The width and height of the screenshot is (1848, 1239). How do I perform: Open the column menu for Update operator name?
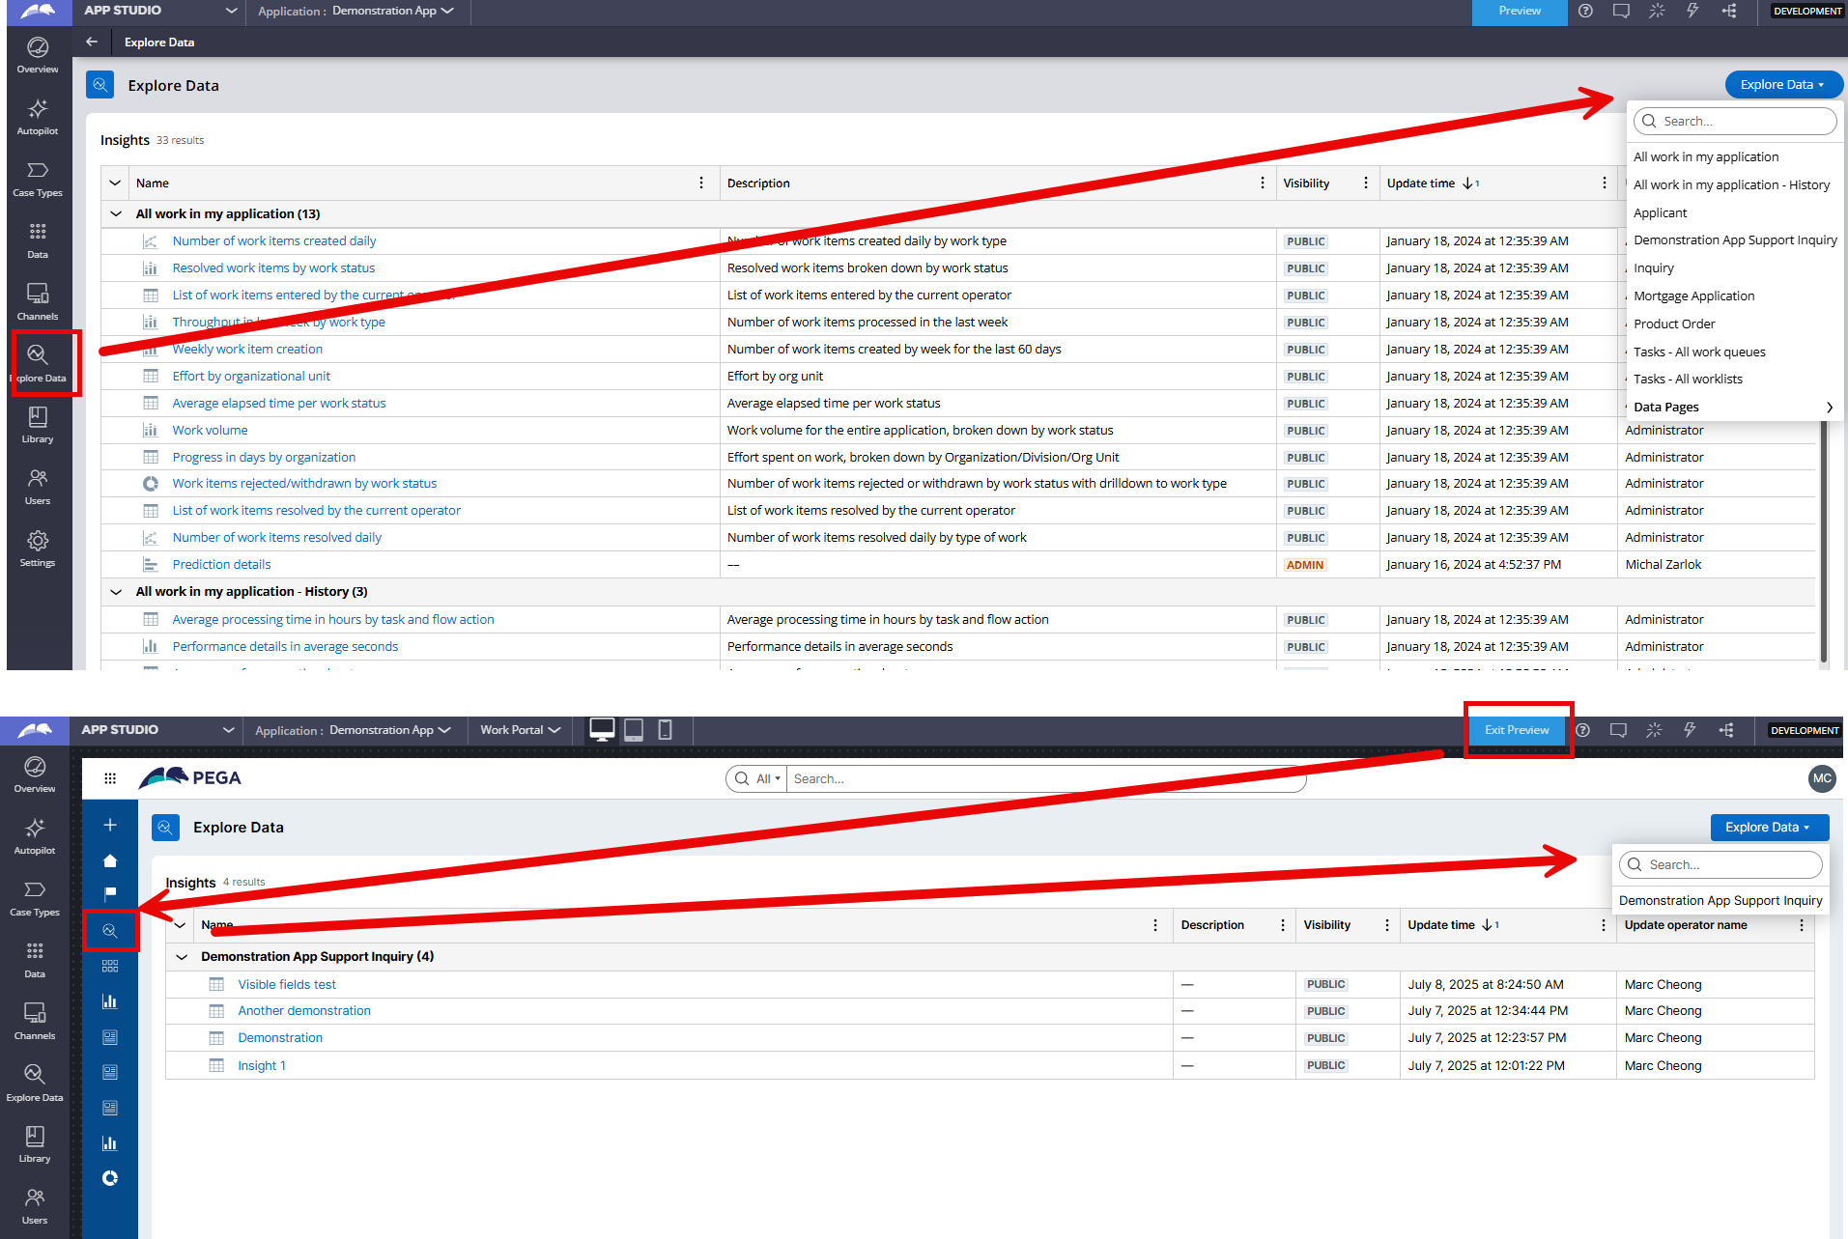click(1802, 925)
